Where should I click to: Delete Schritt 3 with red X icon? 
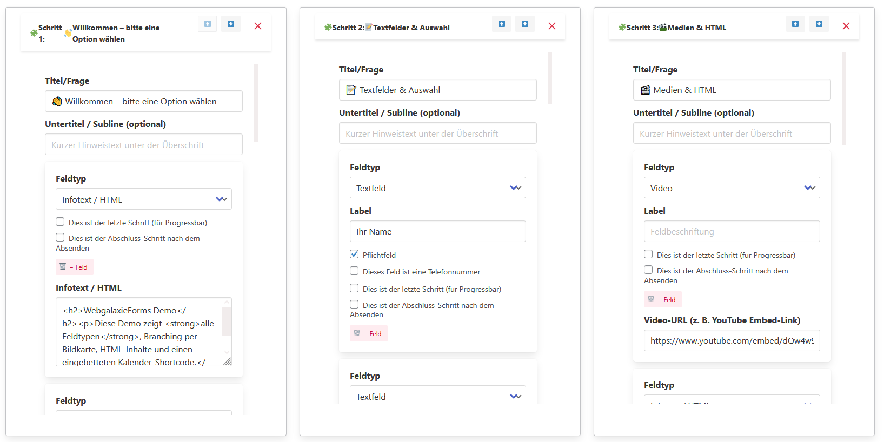pos(846,26)
